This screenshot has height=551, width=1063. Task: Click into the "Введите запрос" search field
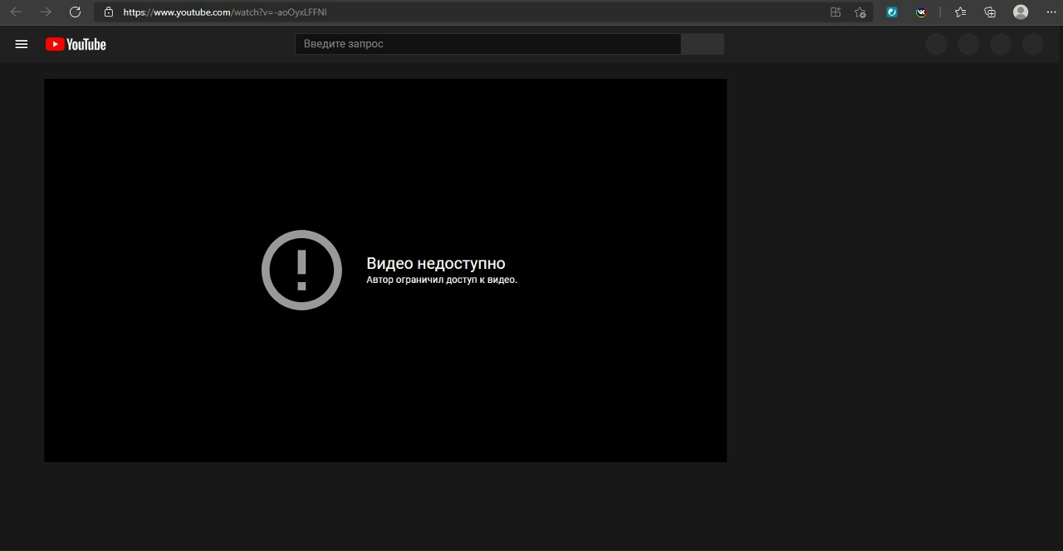coord(488,43)
